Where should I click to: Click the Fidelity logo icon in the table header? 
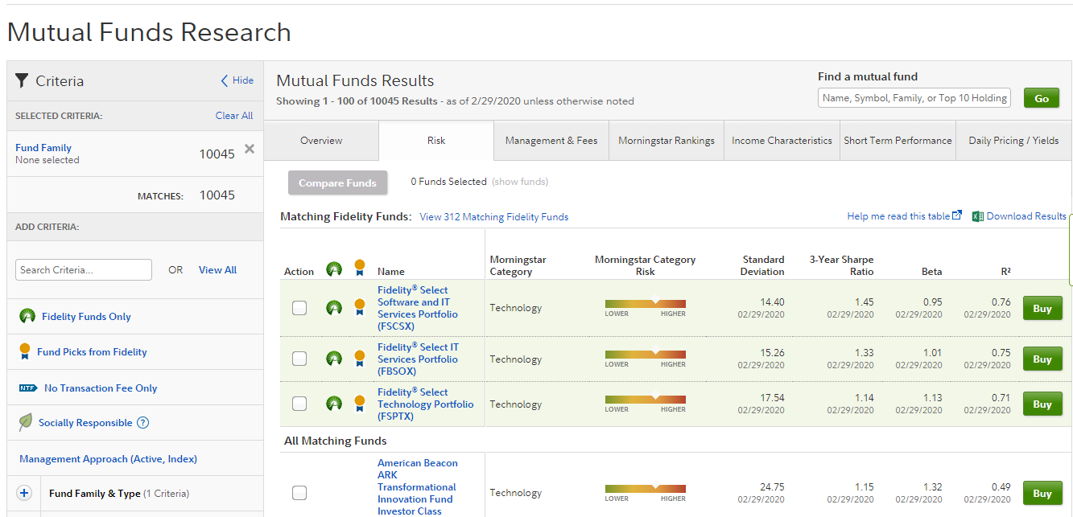coord(334,269)
